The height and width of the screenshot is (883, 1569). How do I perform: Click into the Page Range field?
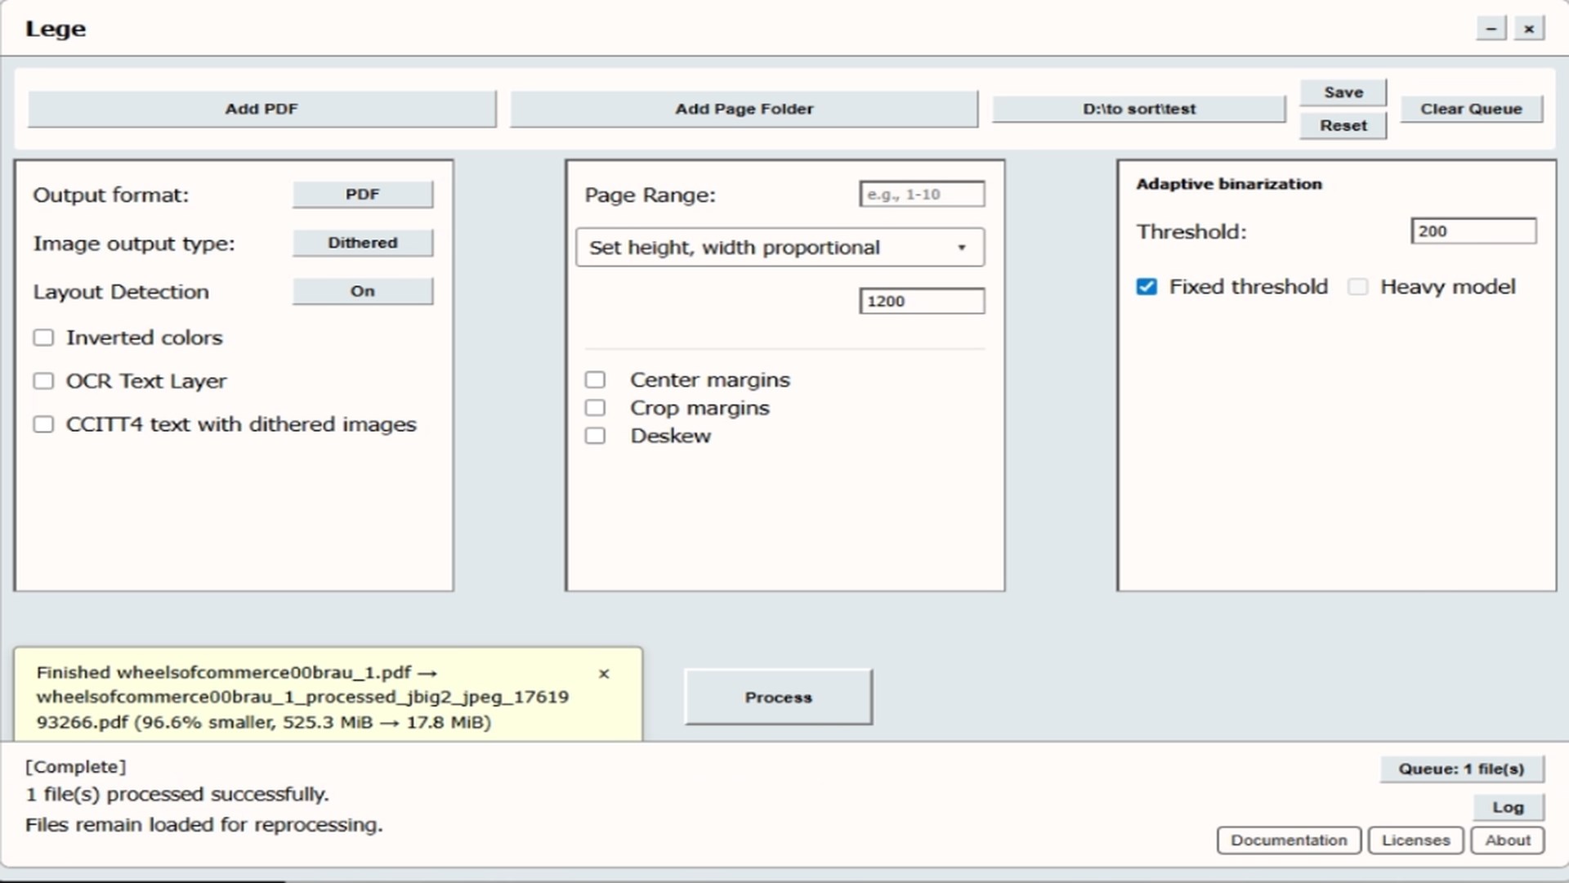pyautogui.click(x=921, y=195)
